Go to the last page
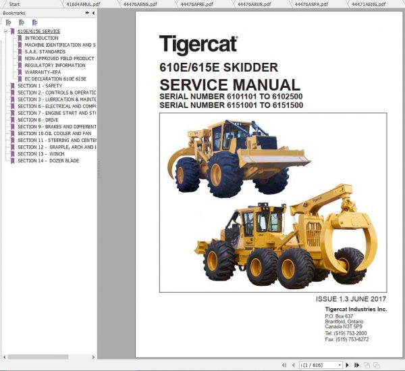Screen dimensions: 405x371 tap(356, 365)
